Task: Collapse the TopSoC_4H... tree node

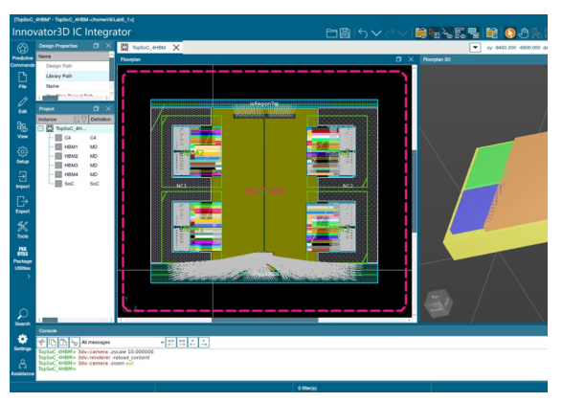Action: (x=41, y=128)
